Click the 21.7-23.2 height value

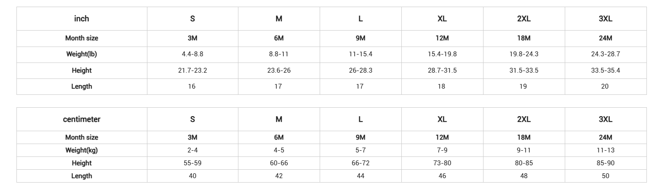[x=192, y=70]
